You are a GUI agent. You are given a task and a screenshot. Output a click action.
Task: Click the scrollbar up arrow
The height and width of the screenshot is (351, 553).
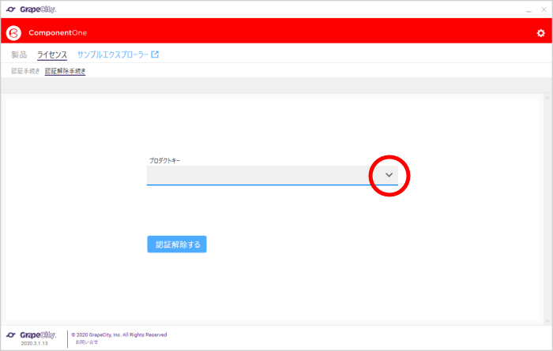click(x=547, y=98)
